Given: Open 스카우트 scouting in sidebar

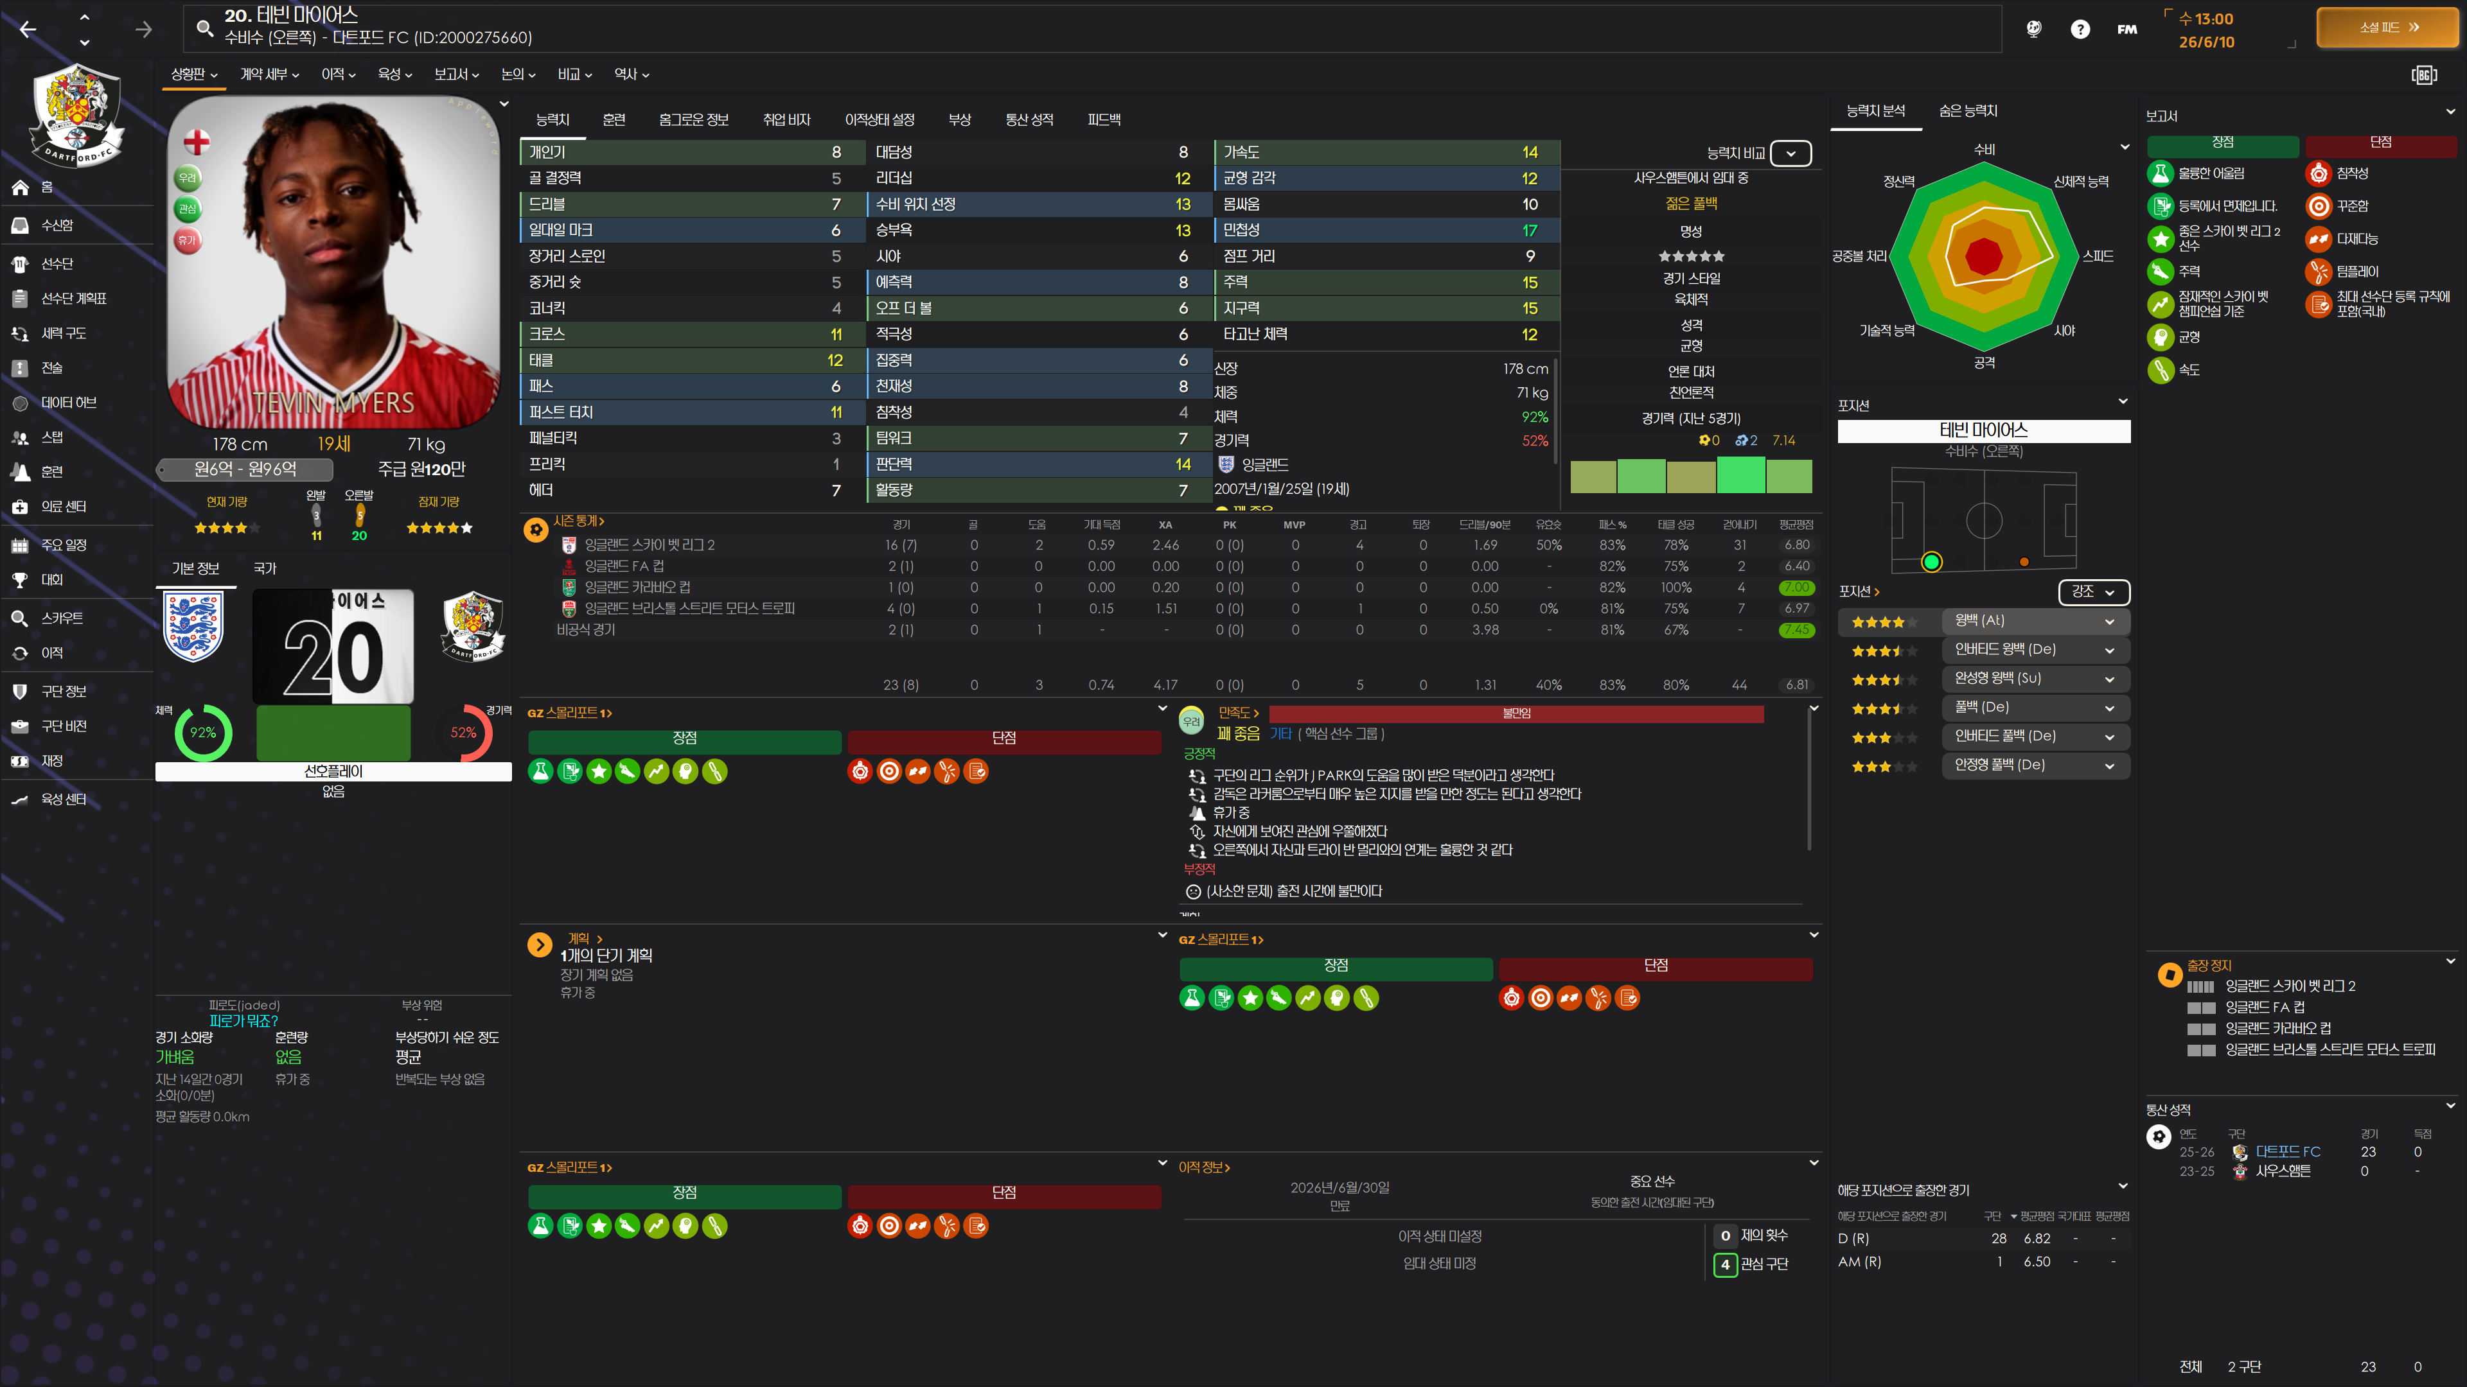Looking at the screenshot, I should coord(61,618).
